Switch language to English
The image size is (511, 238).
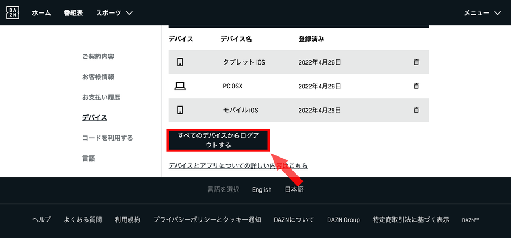pyautogui.click(x=262, y=190)
